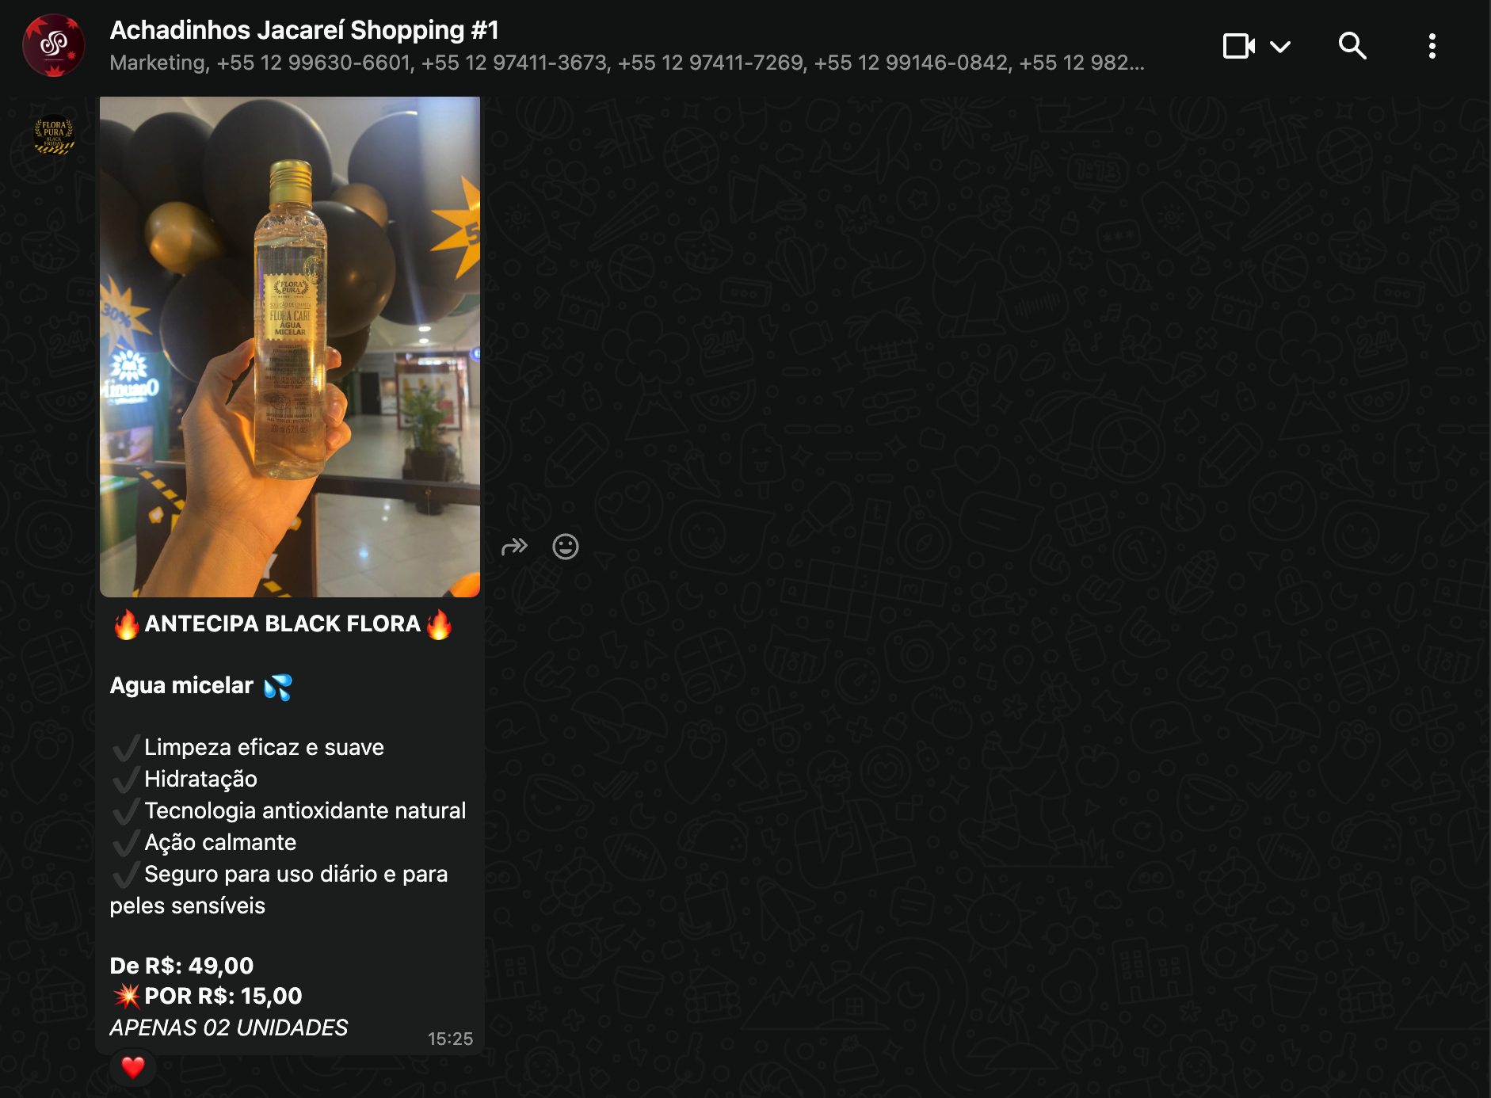This screenshot has height=1098, width=1491.
Task: Click the Limpeza eficaz e suave line
Action: 264,747
